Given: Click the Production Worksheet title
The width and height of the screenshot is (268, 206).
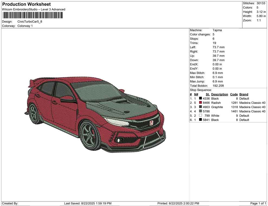Looking at the screenshot, I should tap(26, 4).
